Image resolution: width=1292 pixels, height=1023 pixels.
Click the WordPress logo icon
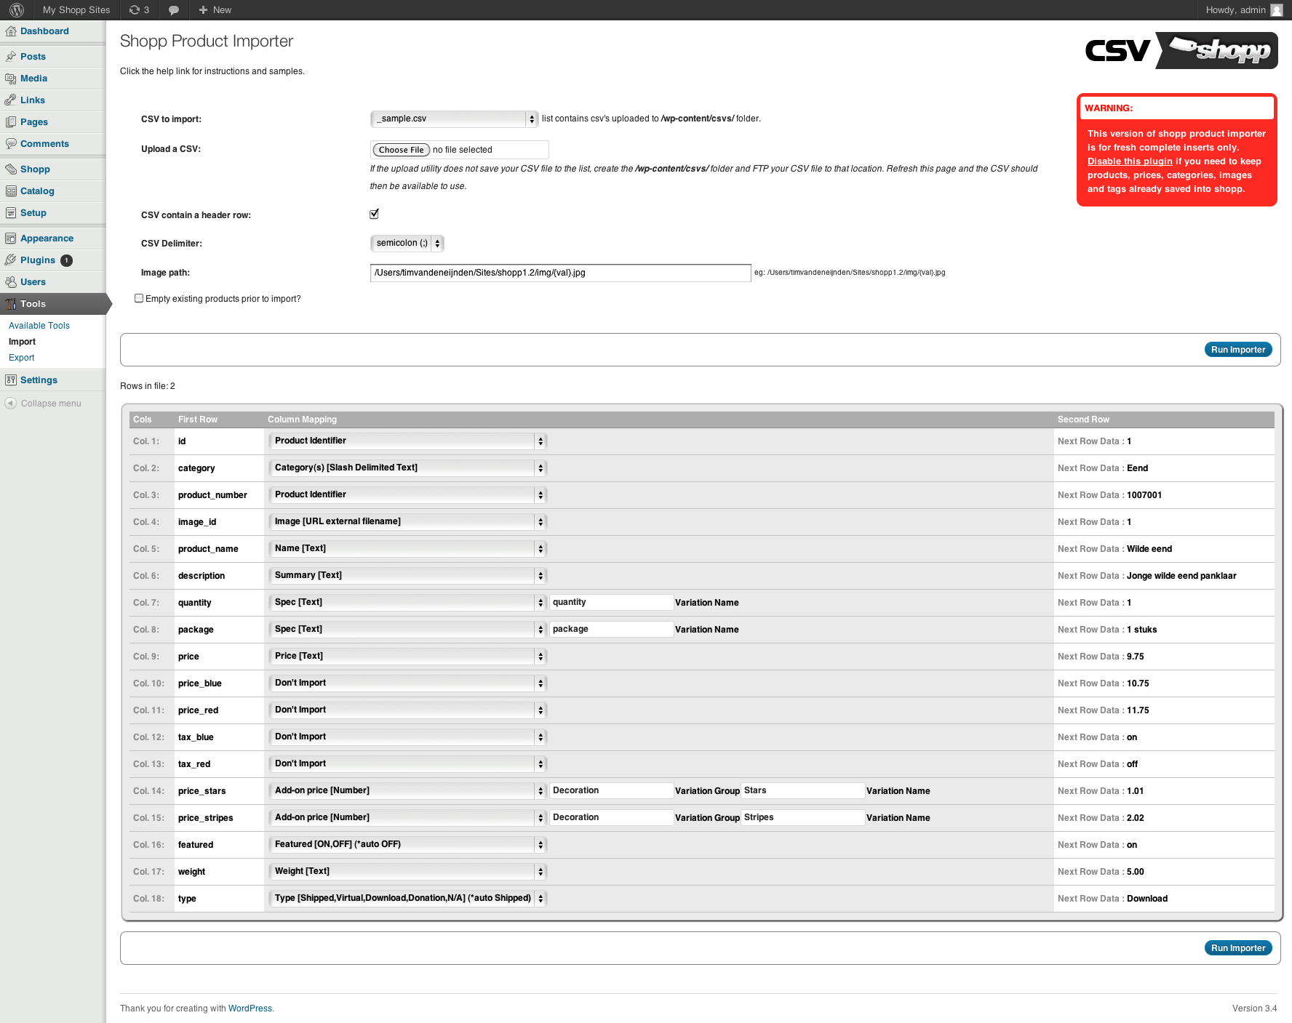[17, 10]
